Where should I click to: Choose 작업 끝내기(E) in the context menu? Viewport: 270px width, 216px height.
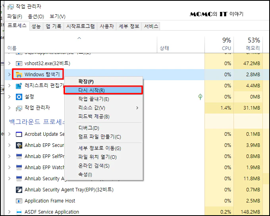[104, 99]
